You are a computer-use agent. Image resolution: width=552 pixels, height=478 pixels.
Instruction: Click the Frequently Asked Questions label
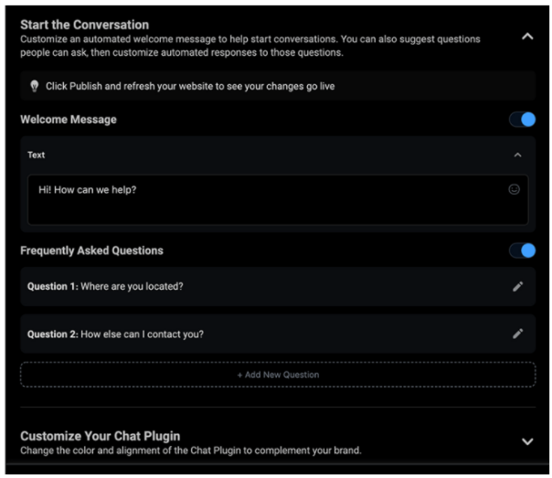[91, 250]
